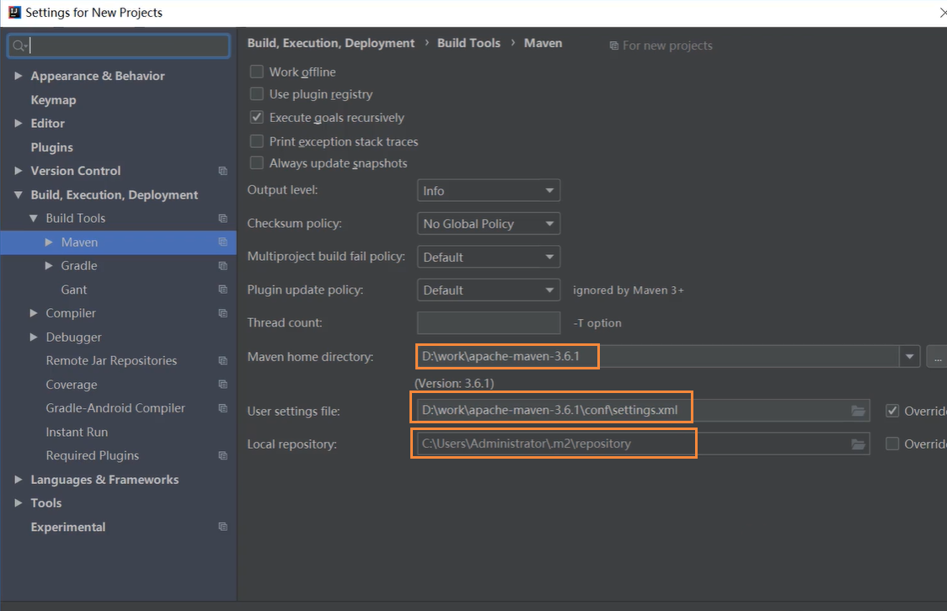This screenshot has height=611, width=947.
Task: Click project-level icon next to Gant
Action: tap(223, 290)
